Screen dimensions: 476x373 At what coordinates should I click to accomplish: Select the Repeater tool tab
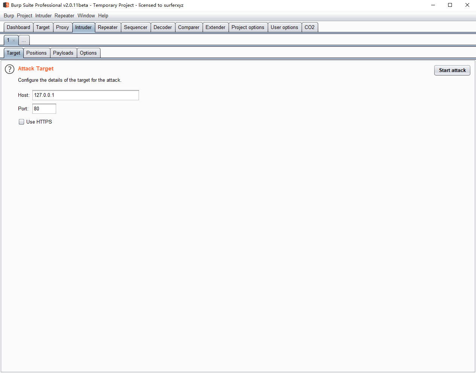tap(108, 27)
